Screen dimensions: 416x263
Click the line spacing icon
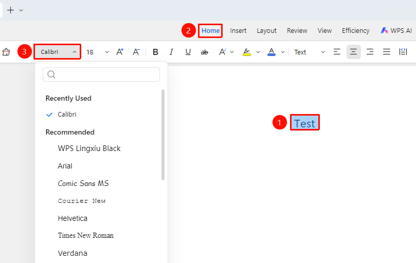[x=403, y=52]
